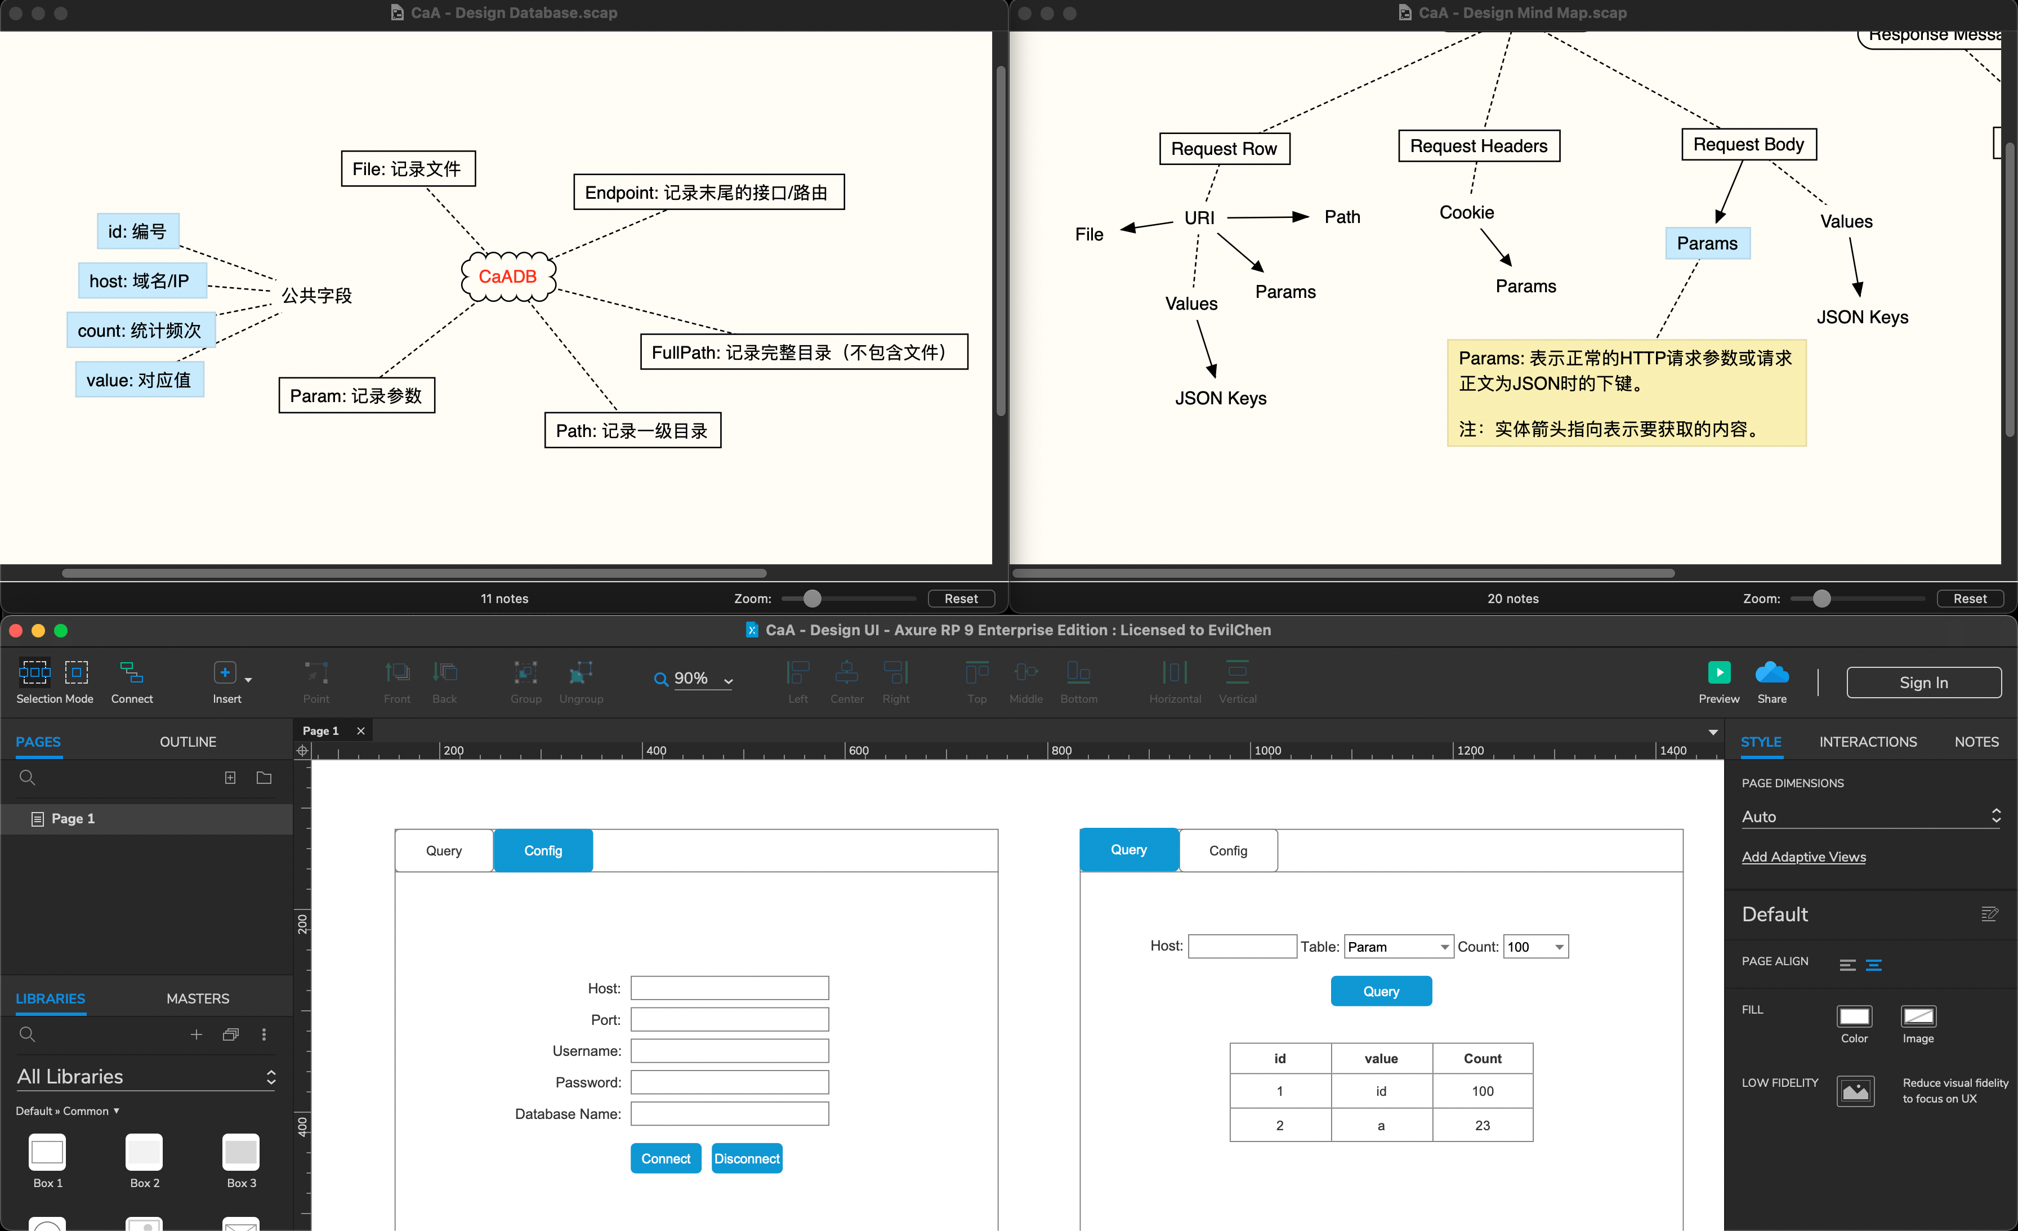Screen dimensions: 2018x1231
Task: Toggle the intersected Selection Mode icon
Action: pos(34,672)
